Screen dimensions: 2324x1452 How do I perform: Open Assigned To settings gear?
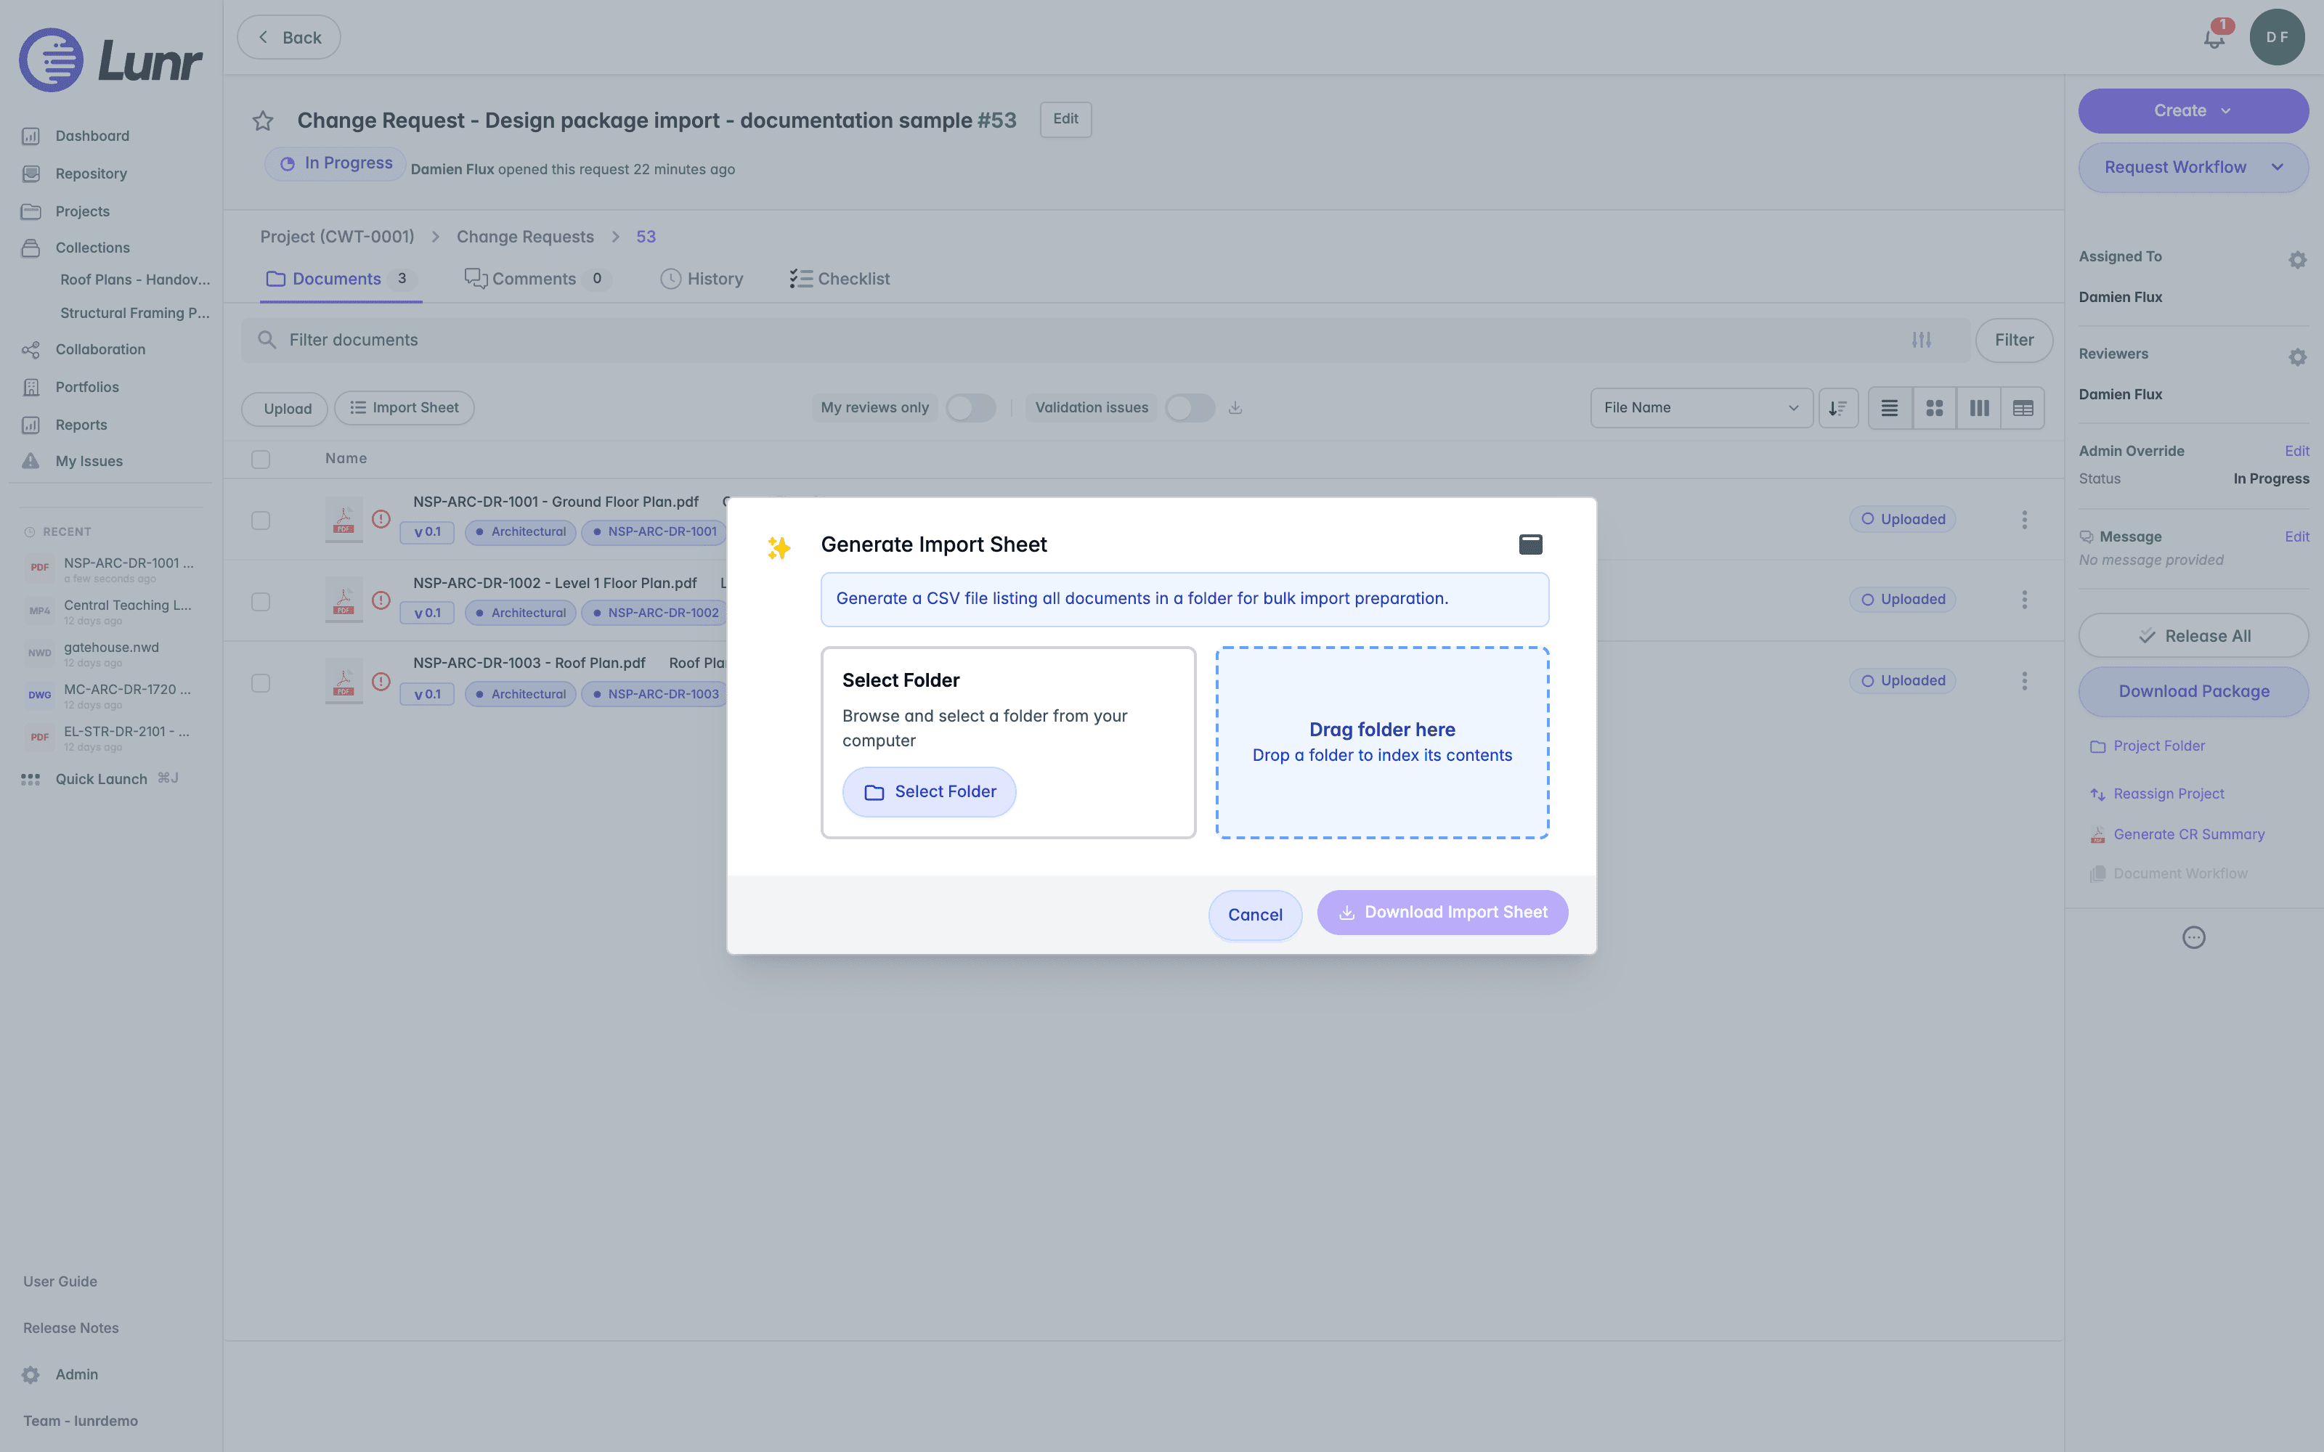click(2297, 259)
